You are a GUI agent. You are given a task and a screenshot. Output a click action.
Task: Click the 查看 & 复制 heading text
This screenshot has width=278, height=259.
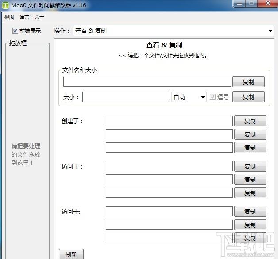point(164,45)
